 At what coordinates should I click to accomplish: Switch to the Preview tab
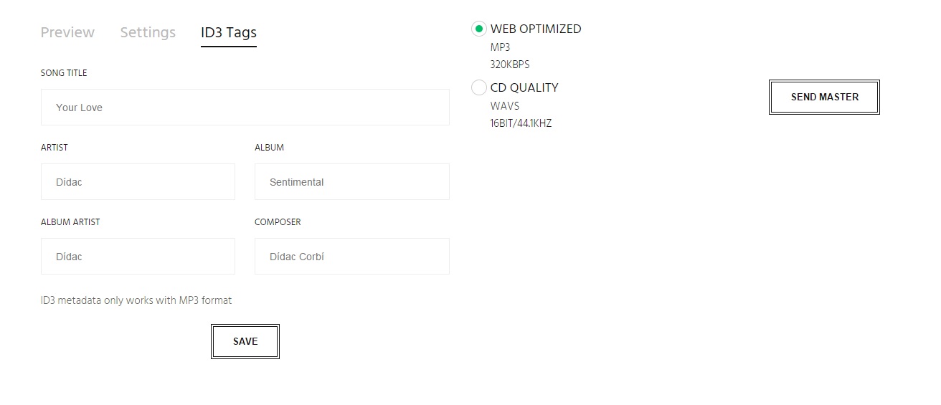[x=67, y=32]
